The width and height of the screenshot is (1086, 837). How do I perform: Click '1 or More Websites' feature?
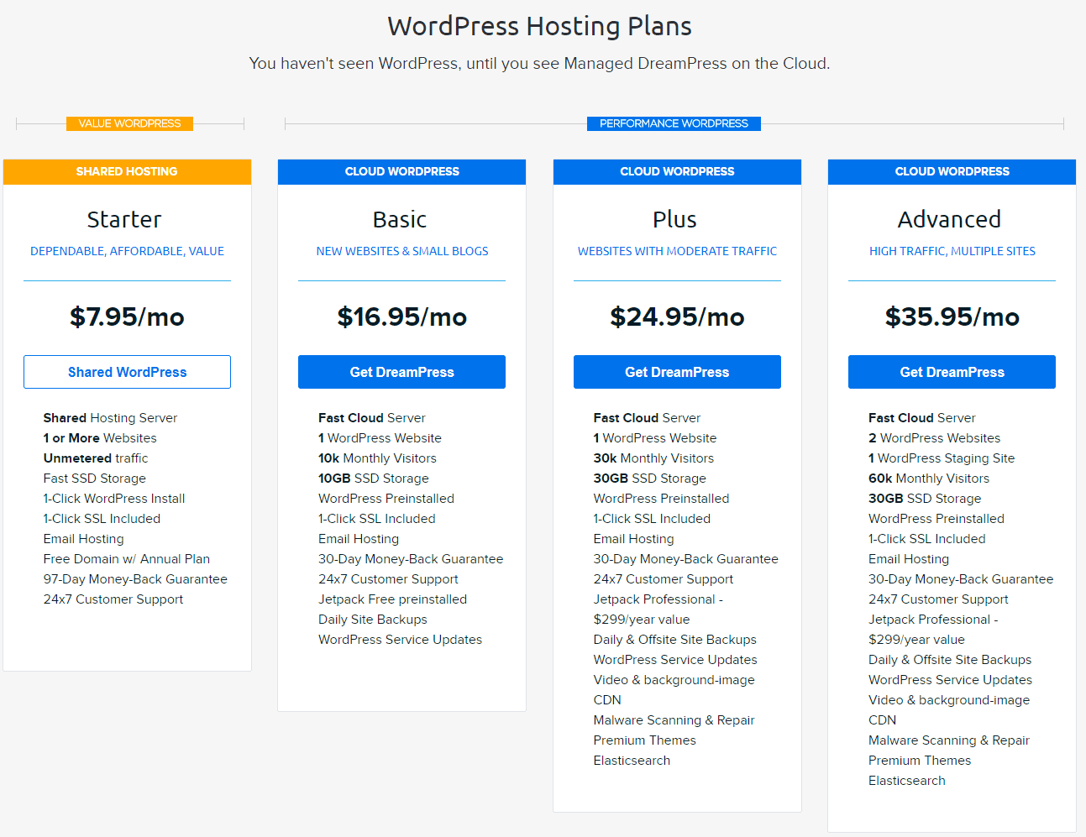pos(100,437)
